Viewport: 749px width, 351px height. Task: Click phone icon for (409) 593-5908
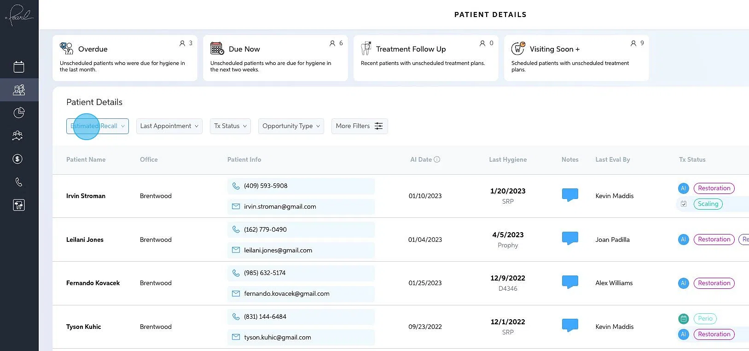pyautogui.click(x=236, y=186)
